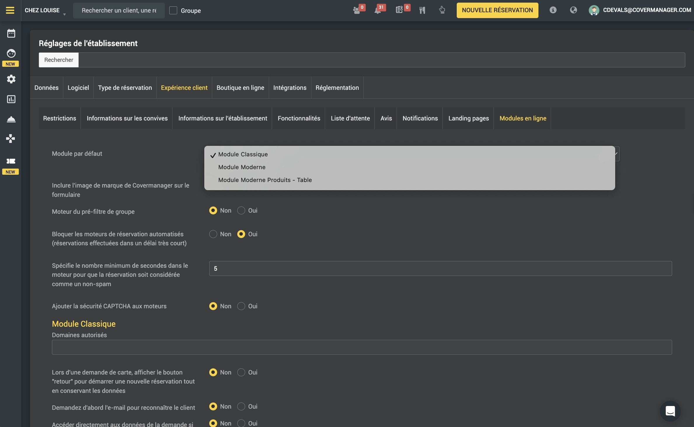Click the info circle icon

click(553, 10)
